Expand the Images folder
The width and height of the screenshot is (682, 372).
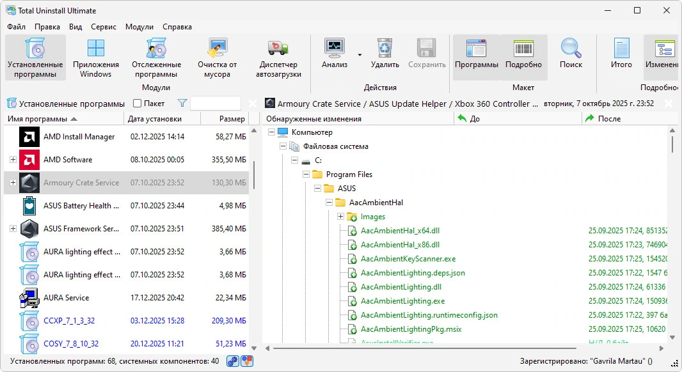(340, 217)
